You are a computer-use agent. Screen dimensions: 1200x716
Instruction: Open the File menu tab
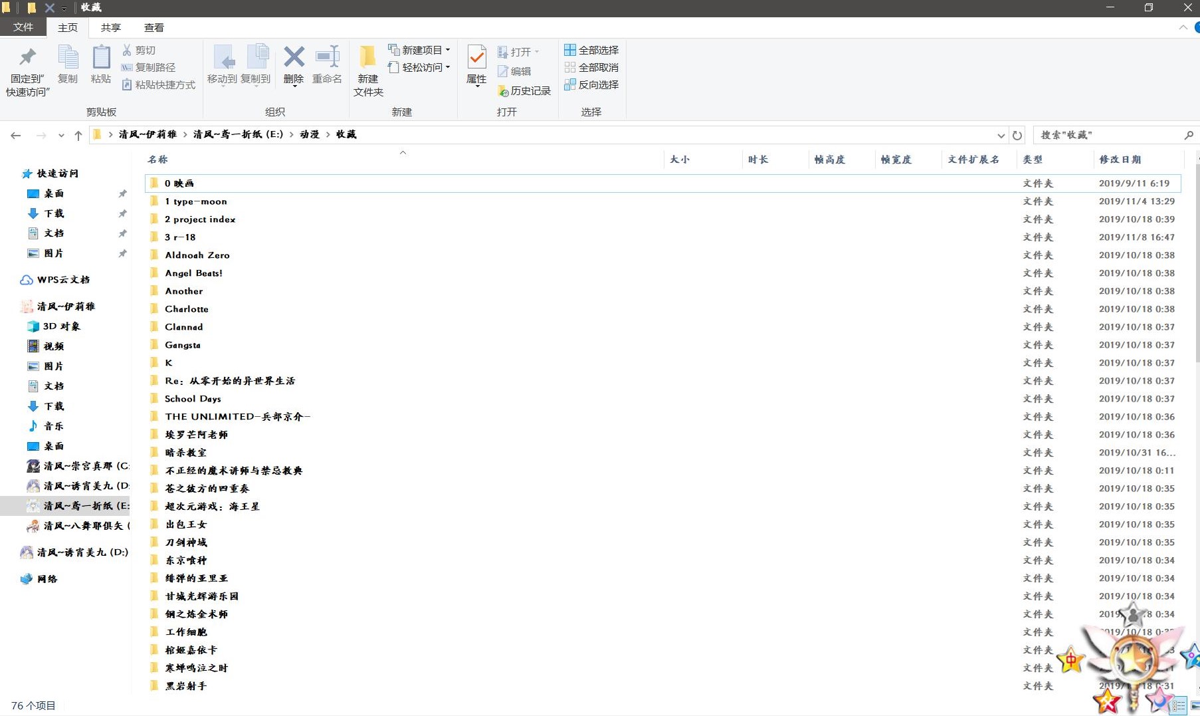(x=23, y=27)
